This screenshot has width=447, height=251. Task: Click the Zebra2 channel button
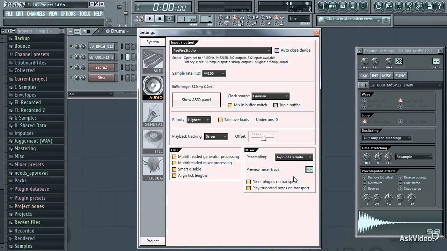101,67
